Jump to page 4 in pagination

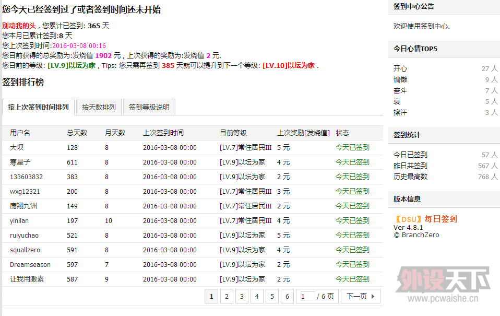(x=256, y=297)
